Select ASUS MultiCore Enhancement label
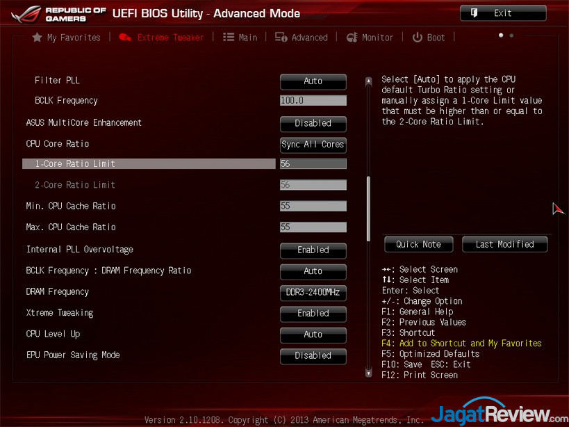 pyautogui.click(x=84, y=122)
